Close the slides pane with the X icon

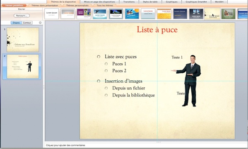tap(40, 23)
